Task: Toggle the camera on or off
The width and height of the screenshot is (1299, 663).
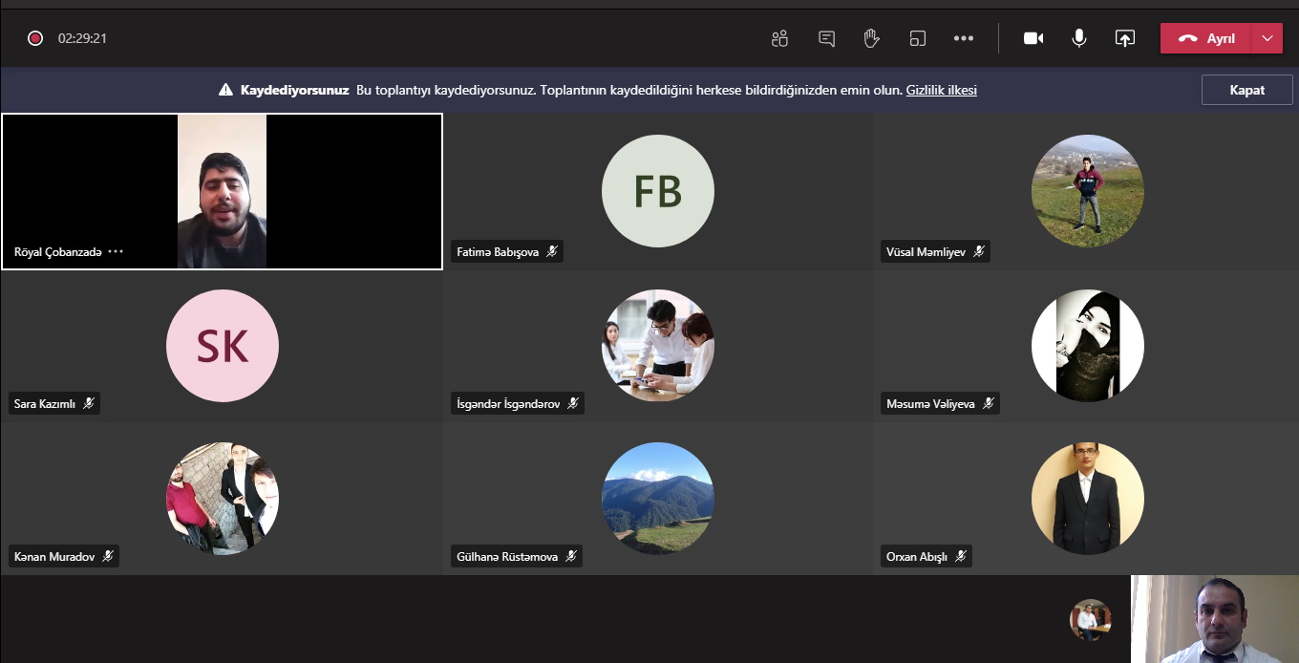Action: click(1033, 38)
